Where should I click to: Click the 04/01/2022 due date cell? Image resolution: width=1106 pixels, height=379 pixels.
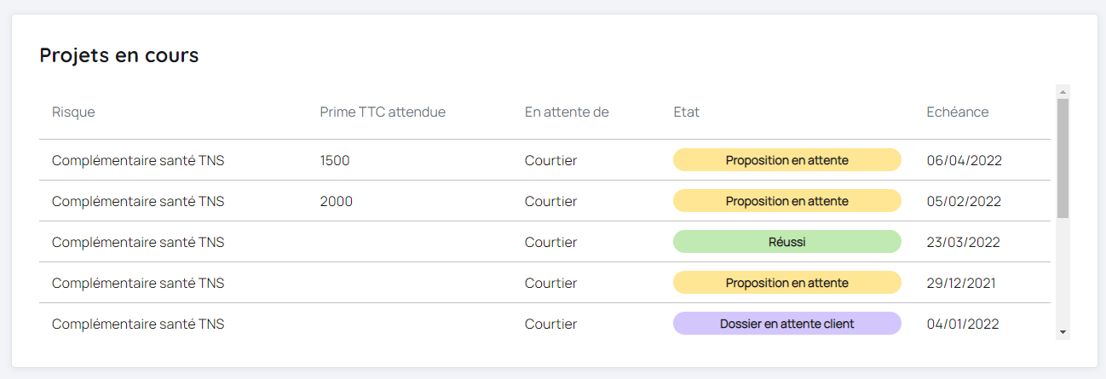(x=963, y=324)
